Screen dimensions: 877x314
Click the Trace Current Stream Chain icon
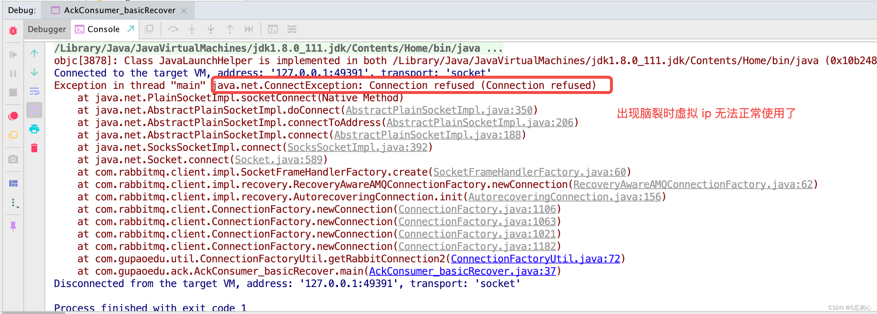(292, 29)
